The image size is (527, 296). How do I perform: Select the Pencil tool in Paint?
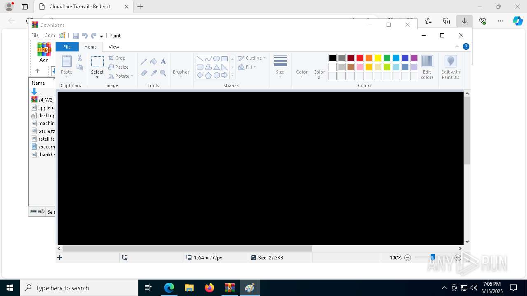coord(144,62)
